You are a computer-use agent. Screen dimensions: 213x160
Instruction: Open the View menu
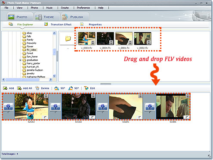coord(19,8)
